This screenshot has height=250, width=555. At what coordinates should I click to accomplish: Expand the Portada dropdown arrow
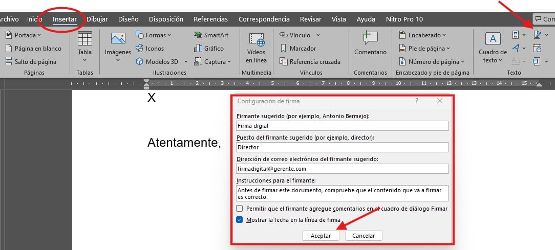click(39, 35)
